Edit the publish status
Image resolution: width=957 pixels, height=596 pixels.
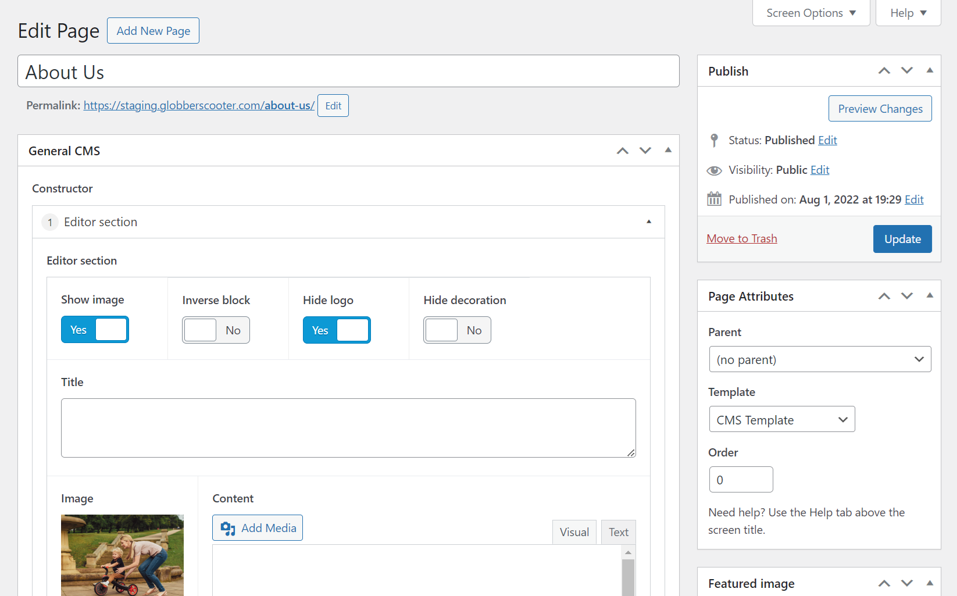tap(827, 140)
